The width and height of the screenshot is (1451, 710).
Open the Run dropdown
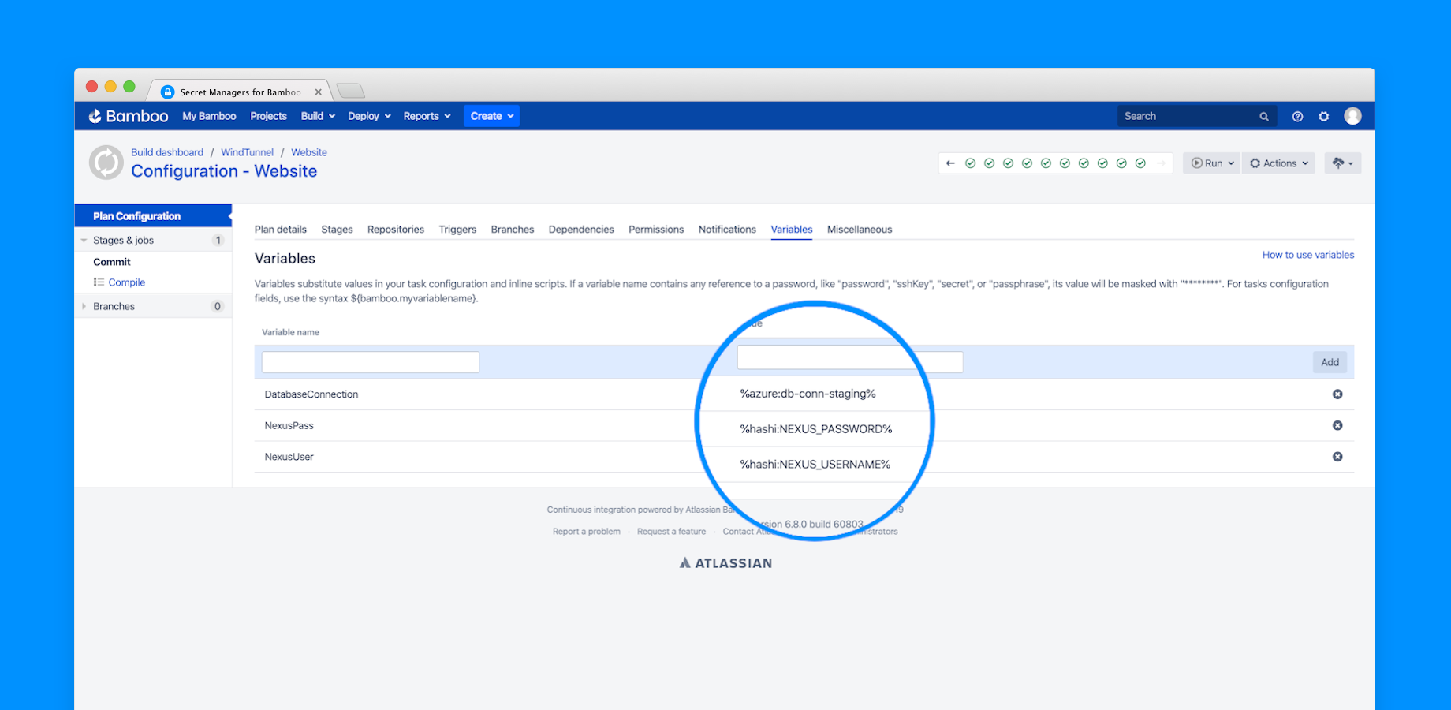click(x=1212, y=163)
